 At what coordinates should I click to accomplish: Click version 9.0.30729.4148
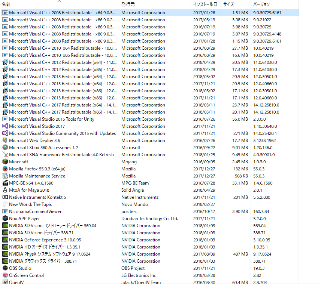267,34
